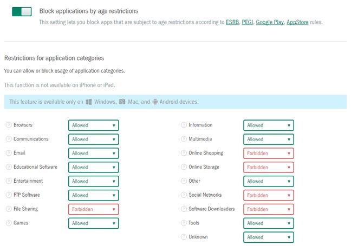
Task: Click help icon next to Multimedia
Action: click(x=184, y=139)
